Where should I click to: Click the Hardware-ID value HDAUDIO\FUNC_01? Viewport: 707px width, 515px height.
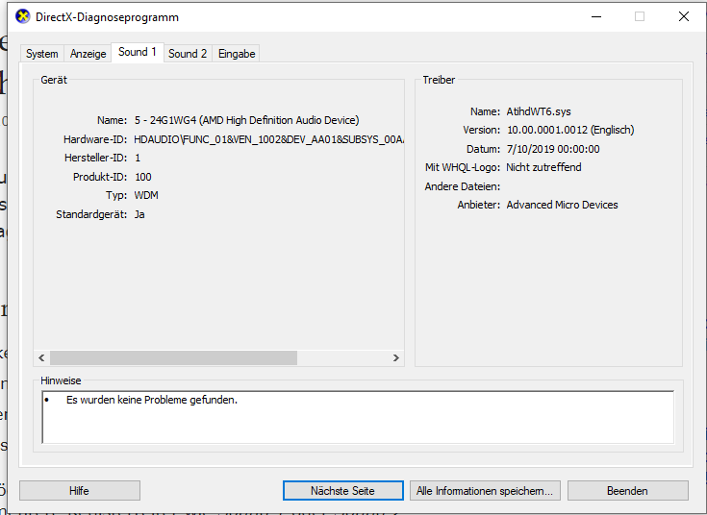[268, 139]
